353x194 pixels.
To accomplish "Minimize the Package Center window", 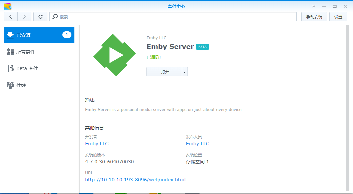I will (324, 6).
